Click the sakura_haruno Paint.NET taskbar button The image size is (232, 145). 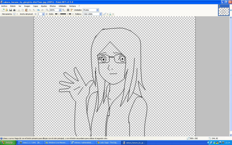point(134,143)
